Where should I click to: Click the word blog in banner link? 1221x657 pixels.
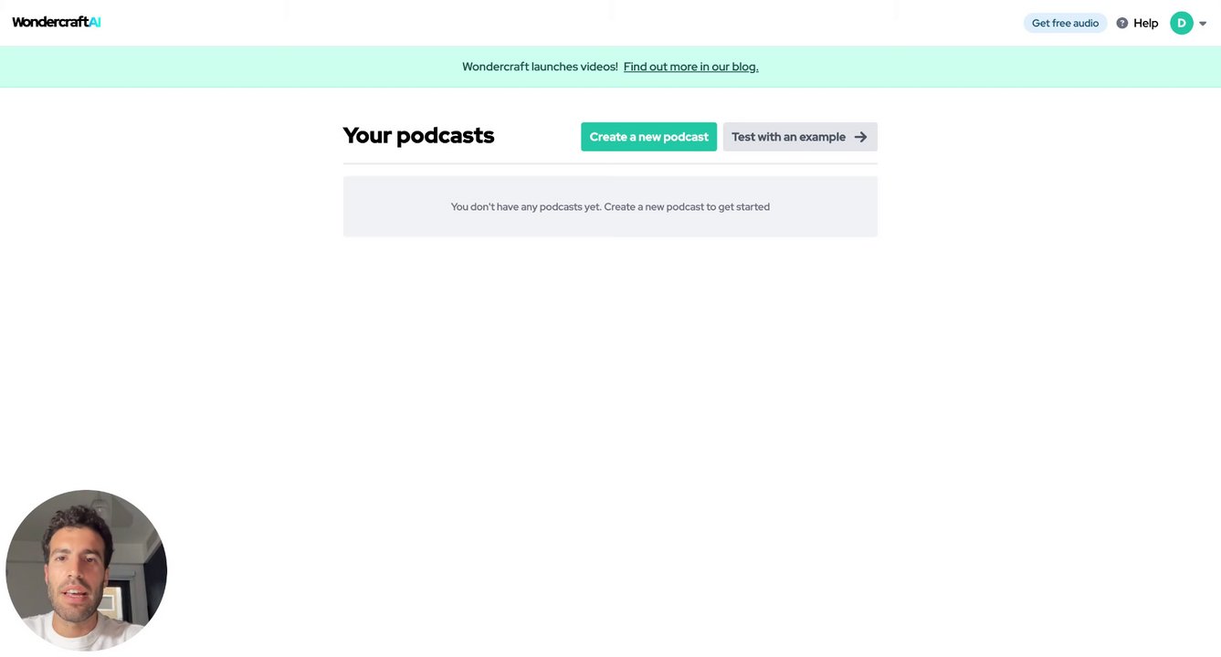pos(744,67)
